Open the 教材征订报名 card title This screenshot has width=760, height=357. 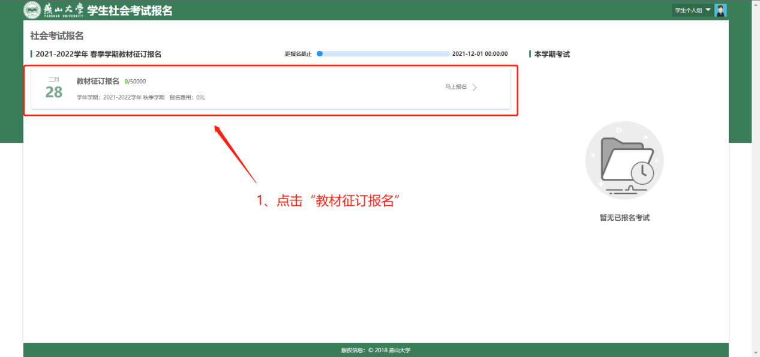point(98,82)
